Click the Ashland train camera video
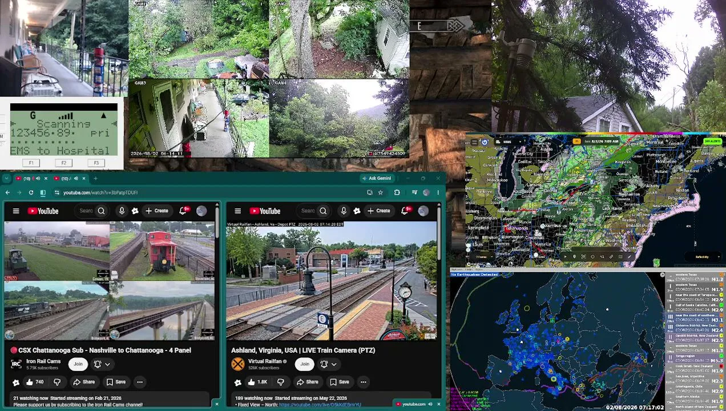 [x=332, y=281]
